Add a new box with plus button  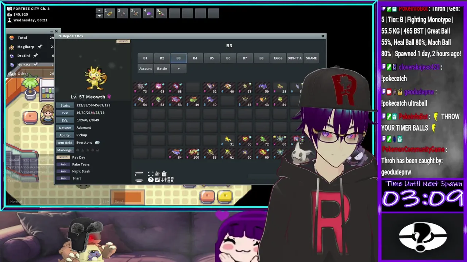tap(178, 68)
